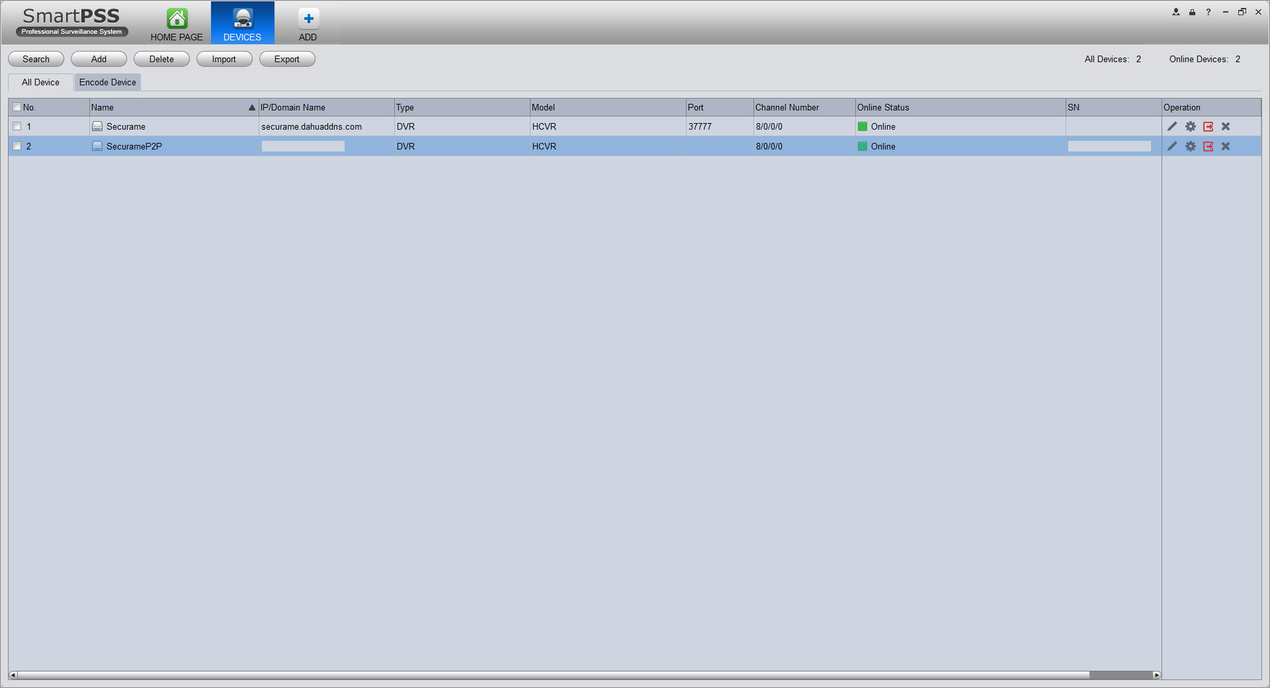Click the SecurameP2P device icon in row 2
This screenshot has width=1270, height=688.
click(97, 146)
